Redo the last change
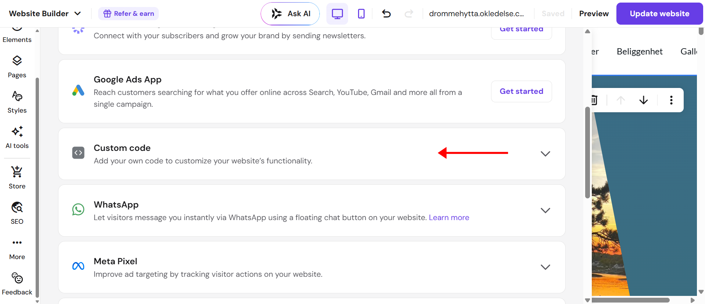705x304 pixels. click(409, 14)
